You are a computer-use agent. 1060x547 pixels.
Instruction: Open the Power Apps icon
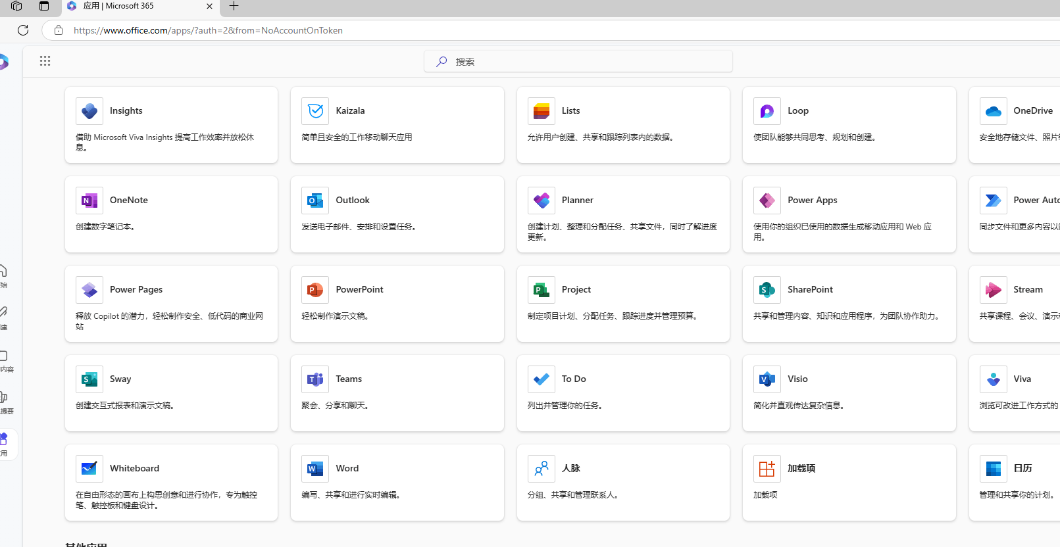coord(767,201)
